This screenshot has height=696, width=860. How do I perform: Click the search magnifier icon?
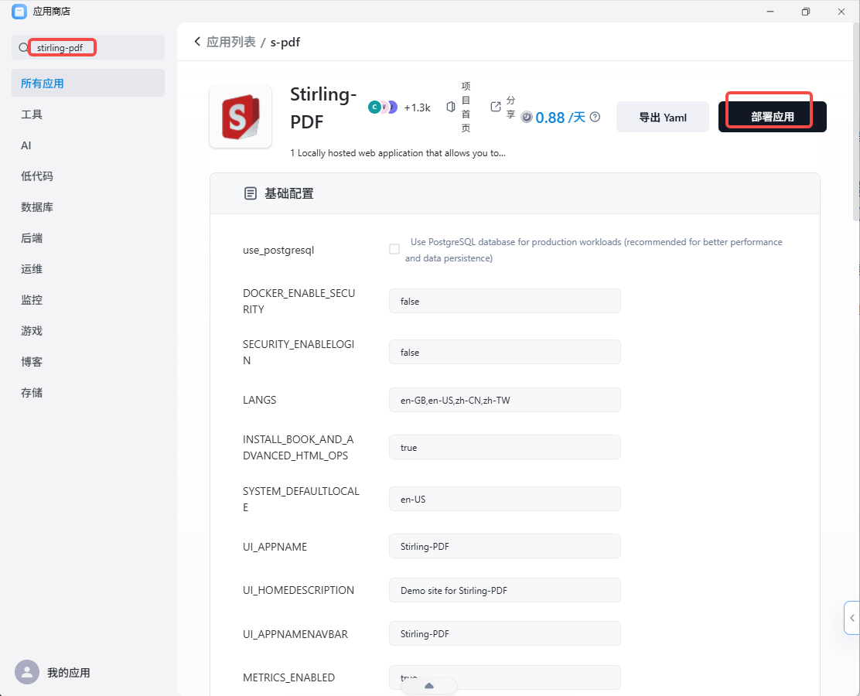23,48
